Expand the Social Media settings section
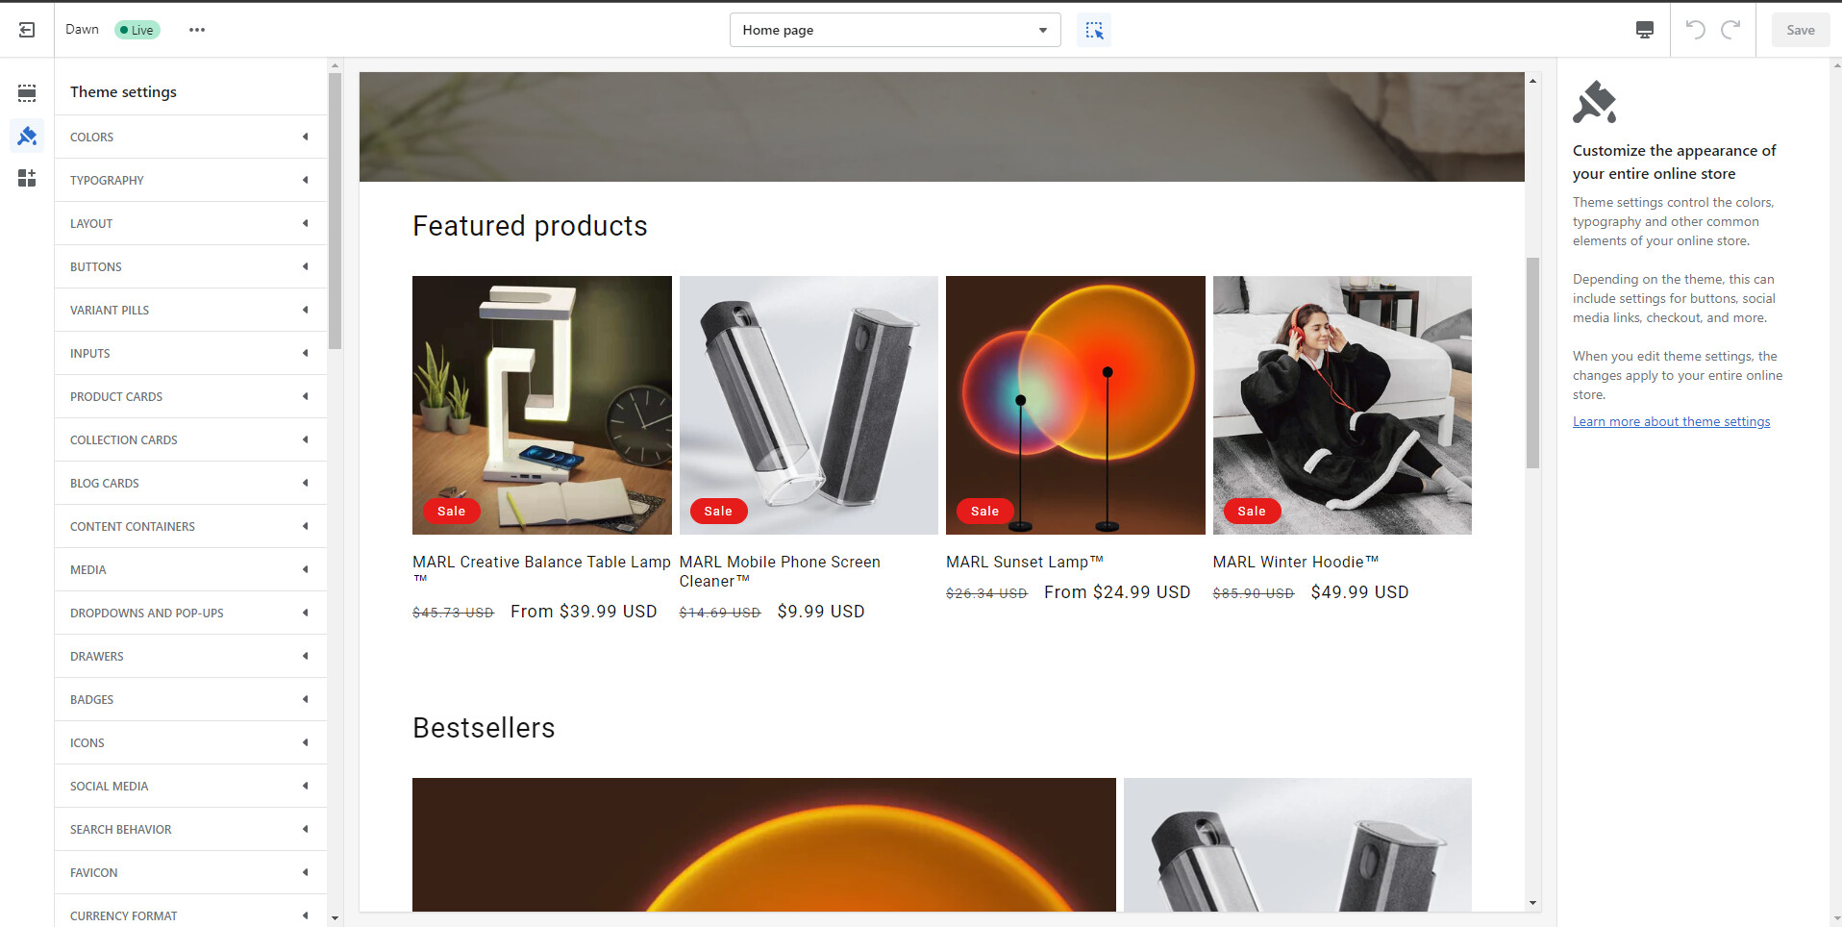The image size is (1842, 927). [x=190, y=786]
